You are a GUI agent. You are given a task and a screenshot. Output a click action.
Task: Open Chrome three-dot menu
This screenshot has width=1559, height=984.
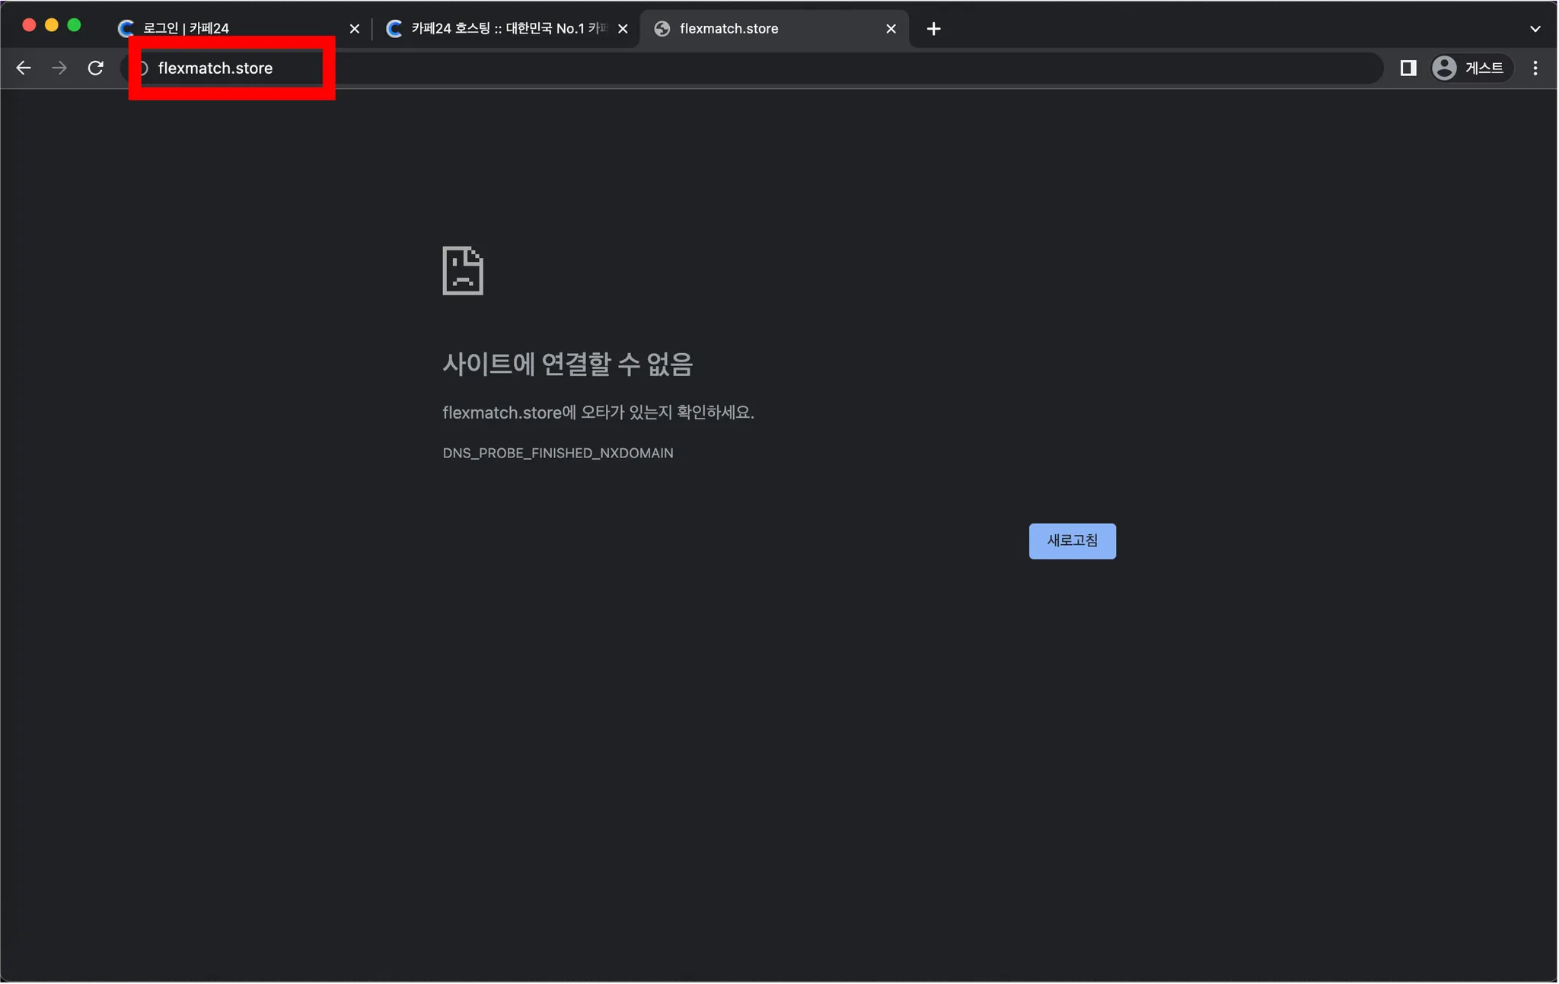[x=1535, y=68]
